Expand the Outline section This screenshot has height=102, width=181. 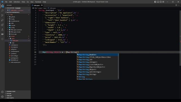click(x=18, y=93)
